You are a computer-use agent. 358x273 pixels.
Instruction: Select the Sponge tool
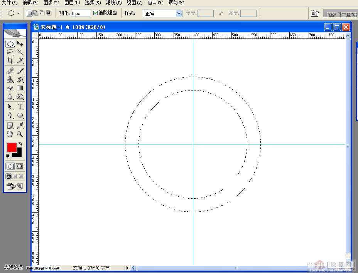click(x=20, y=96)
